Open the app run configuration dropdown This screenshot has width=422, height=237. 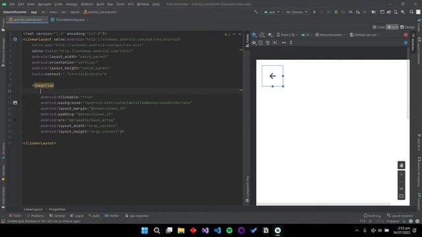[271, 12]
